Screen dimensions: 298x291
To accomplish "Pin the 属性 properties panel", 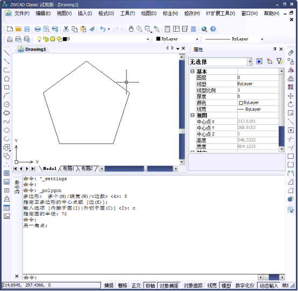I will click(275, 49).
